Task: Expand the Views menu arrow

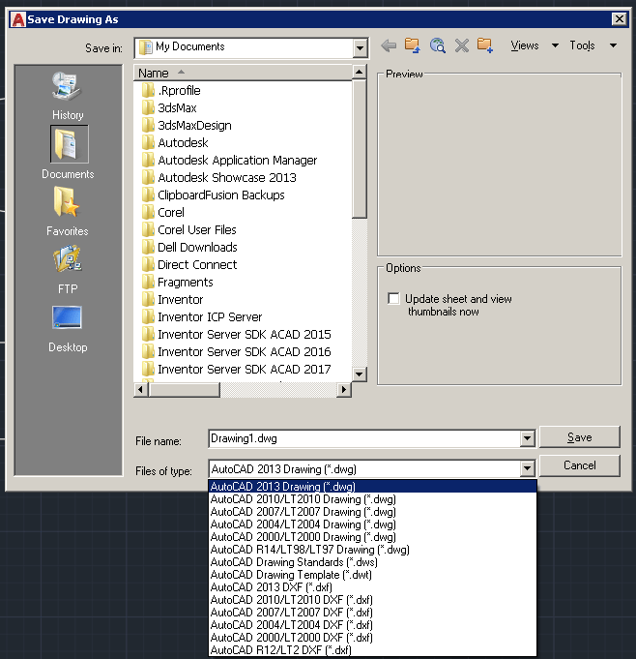Action: pyautogui.click(x=555, y=45)
